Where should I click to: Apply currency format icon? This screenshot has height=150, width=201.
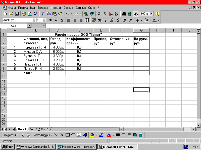(x=94, y=20)
